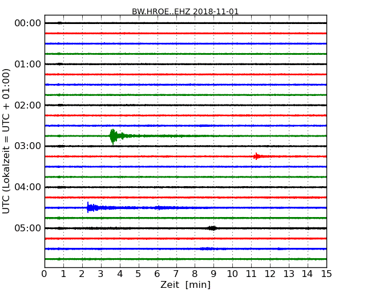The width and height of the screenshot is (371, 297).
Task: Click x-axis tick label 4
Action: [120, 274]
